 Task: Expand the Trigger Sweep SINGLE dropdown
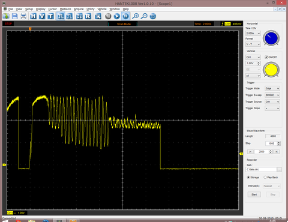272,95
